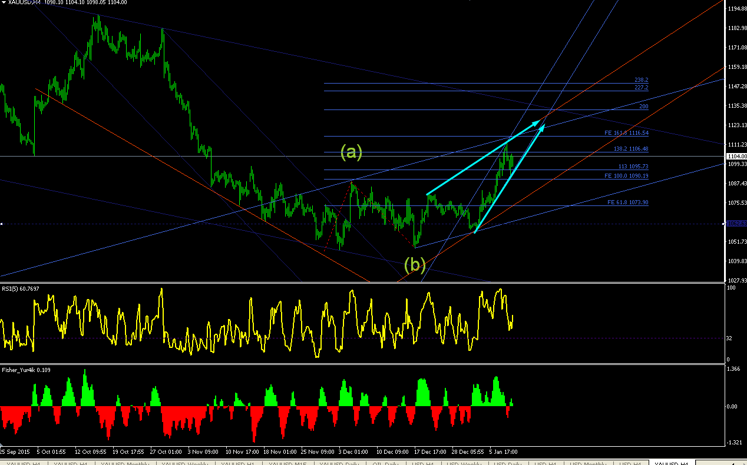The image size is (747, 465).
Task: Click the Fisher_Yur4ik 0.109 indicator title
Action: (27, 370)
